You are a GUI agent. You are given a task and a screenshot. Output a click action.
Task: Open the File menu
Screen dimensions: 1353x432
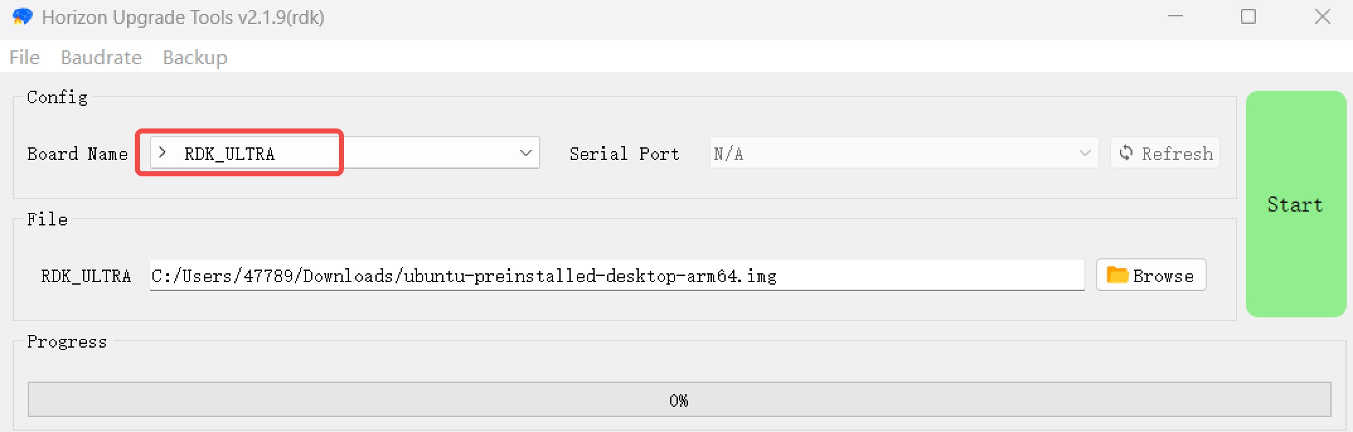(25, 57)
